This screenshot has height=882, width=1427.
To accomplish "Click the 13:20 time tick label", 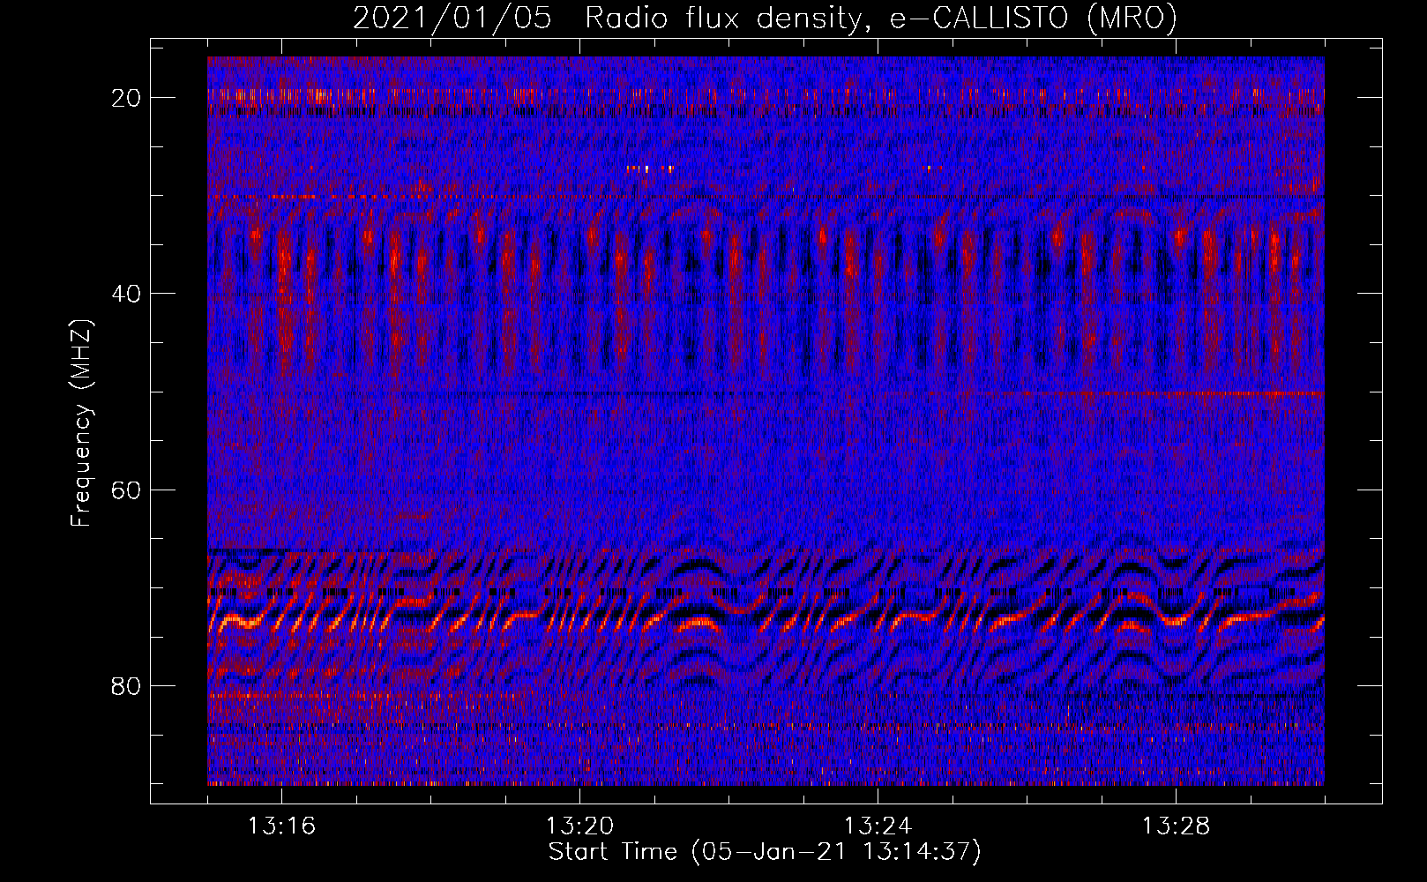I will point(579,826).
